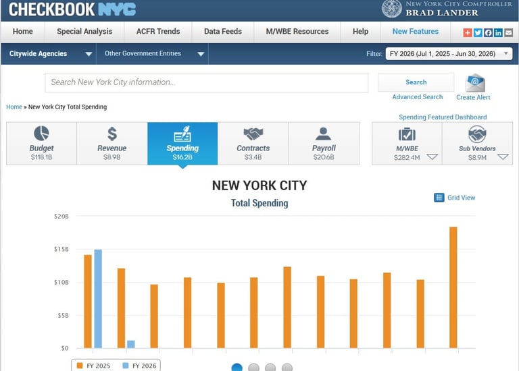Click the Revenue dollar sign icon
The height and width of the screenshot is (371, 519).
pyautogui.click(x=112, y=134)
